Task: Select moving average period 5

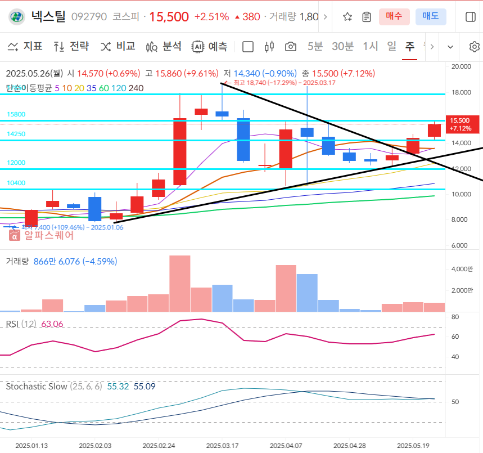Action: coord(57,88)
